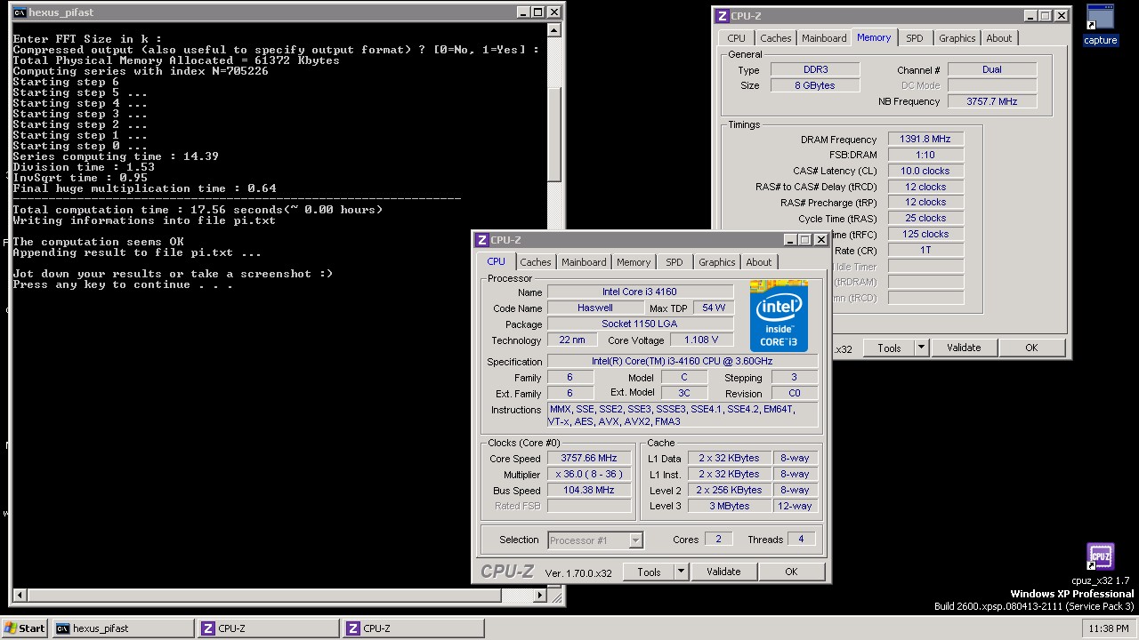
Task: Click the system clock showing 11:38 PM
Action: coord(1108,628)
